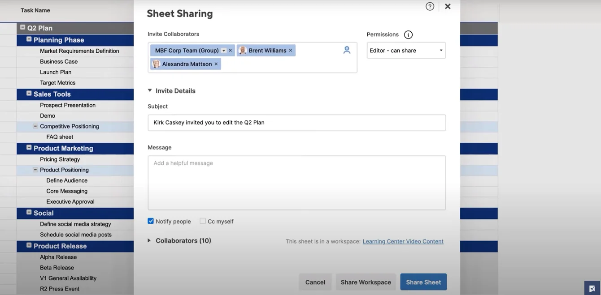Collapse Competitive Positioning row
The image size is (601, 295).
pos(35,126)
